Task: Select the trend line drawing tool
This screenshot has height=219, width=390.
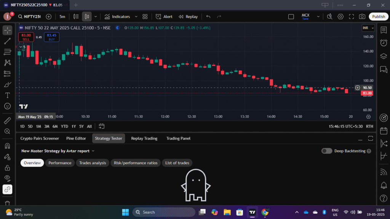Action: 8,41
